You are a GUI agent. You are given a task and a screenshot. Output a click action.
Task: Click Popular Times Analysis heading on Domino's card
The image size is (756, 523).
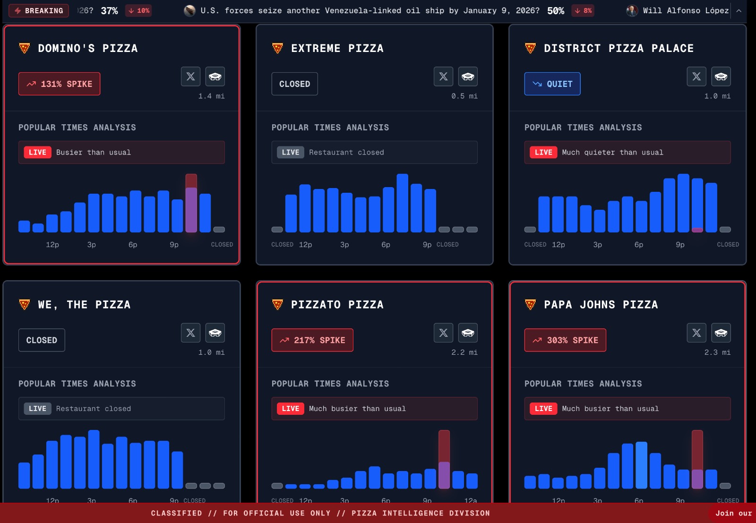pos(77,128)
